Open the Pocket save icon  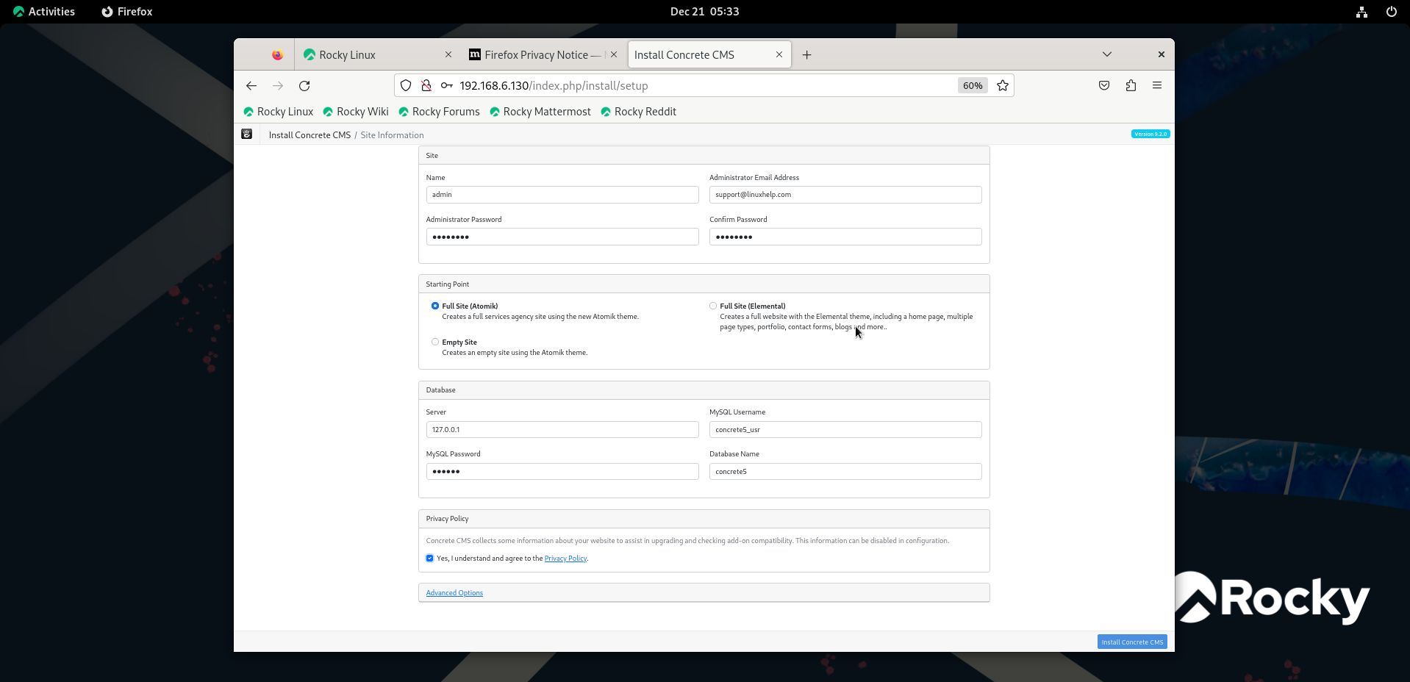click(1104, 86)
